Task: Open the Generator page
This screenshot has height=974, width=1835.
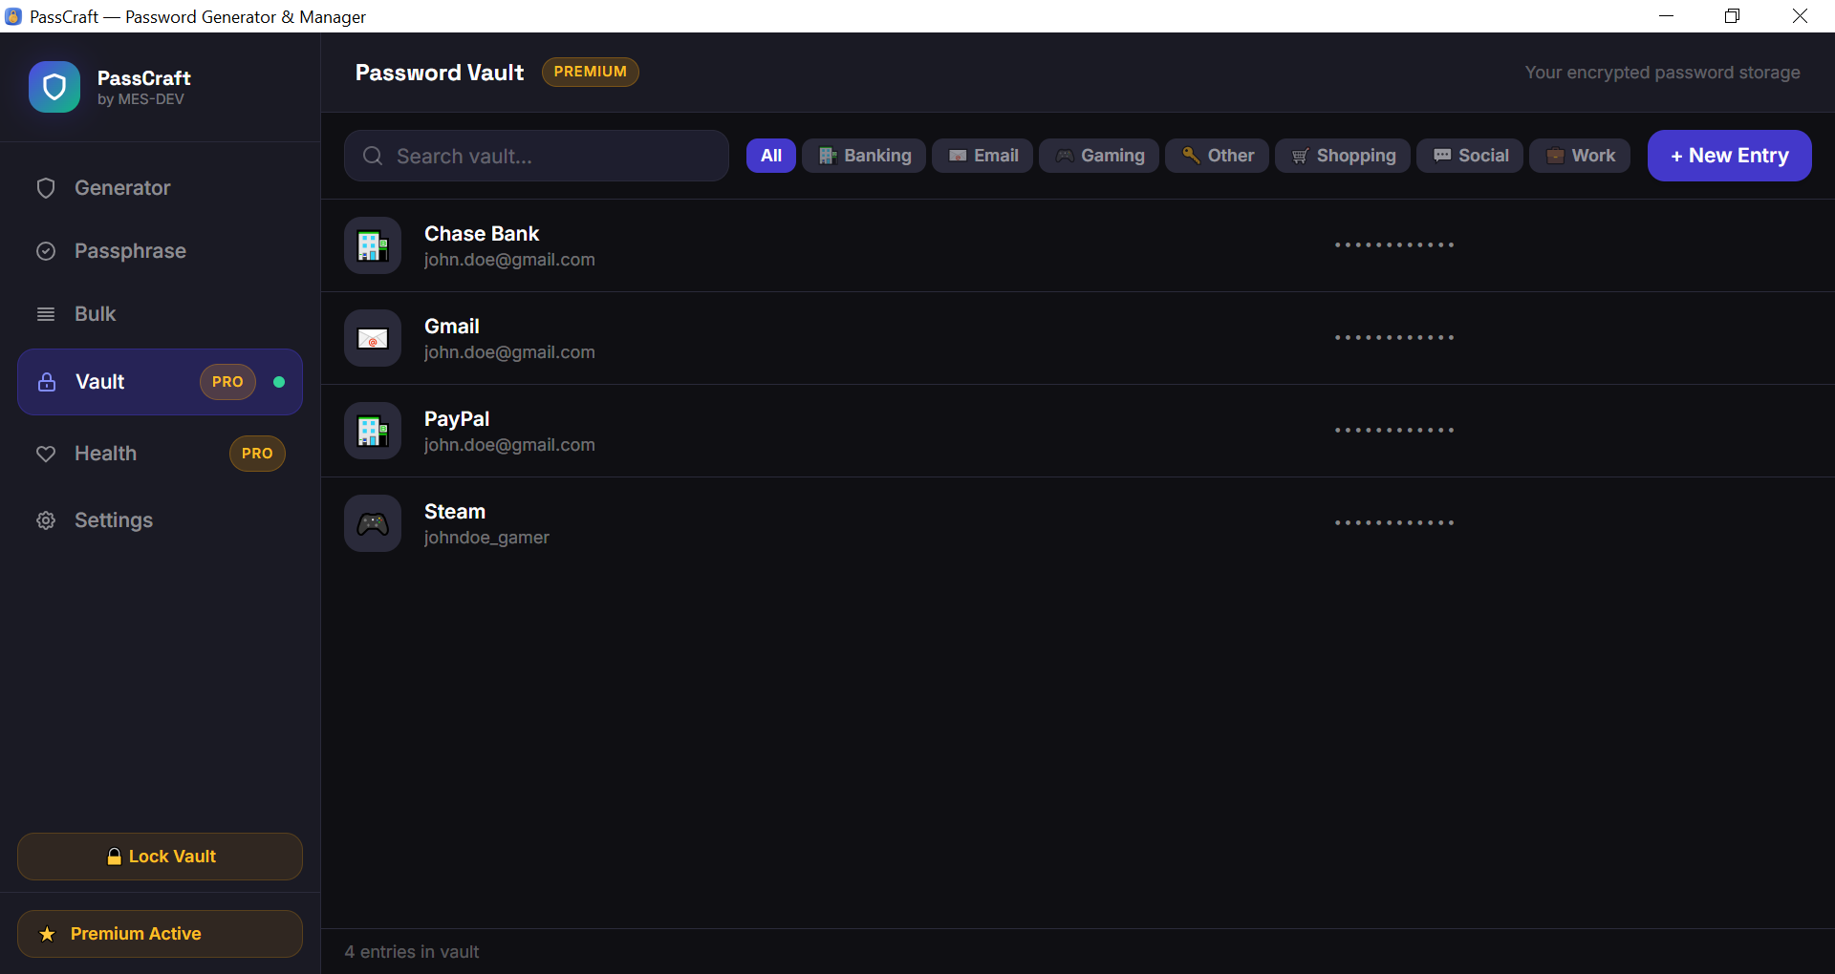Action: [x=160, y=188]
